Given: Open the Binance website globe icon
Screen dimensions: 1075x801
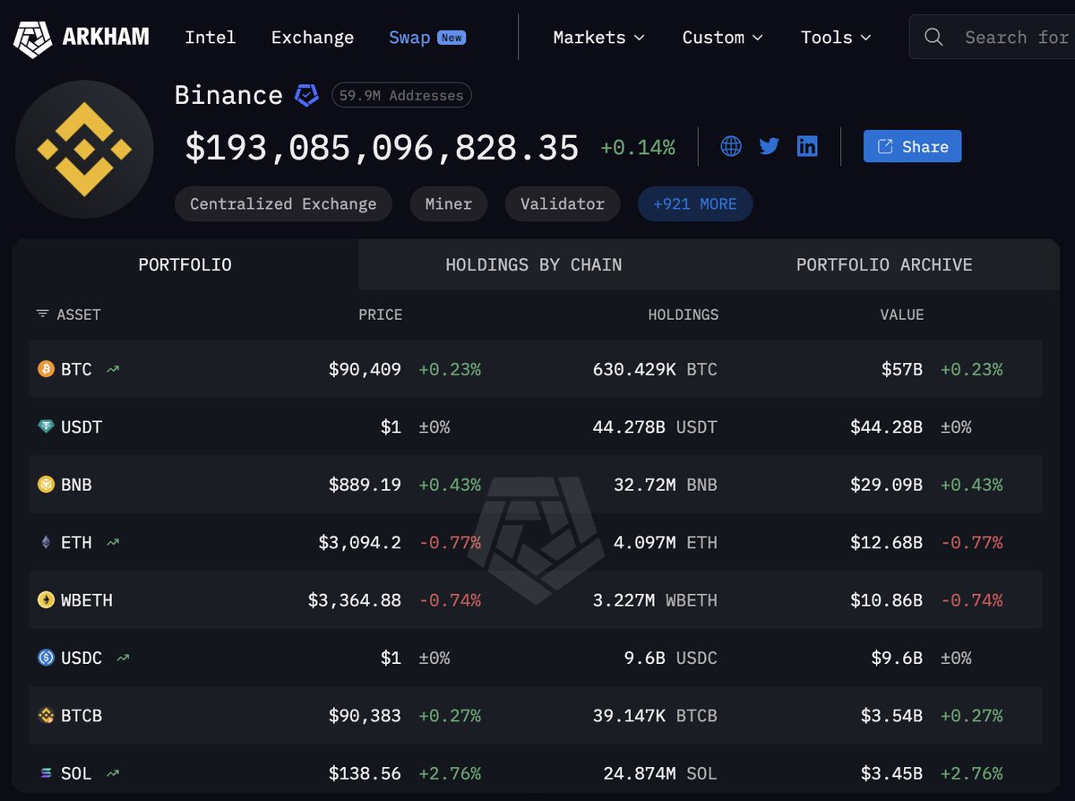Looking at the screenshot, I should (731, 146).
